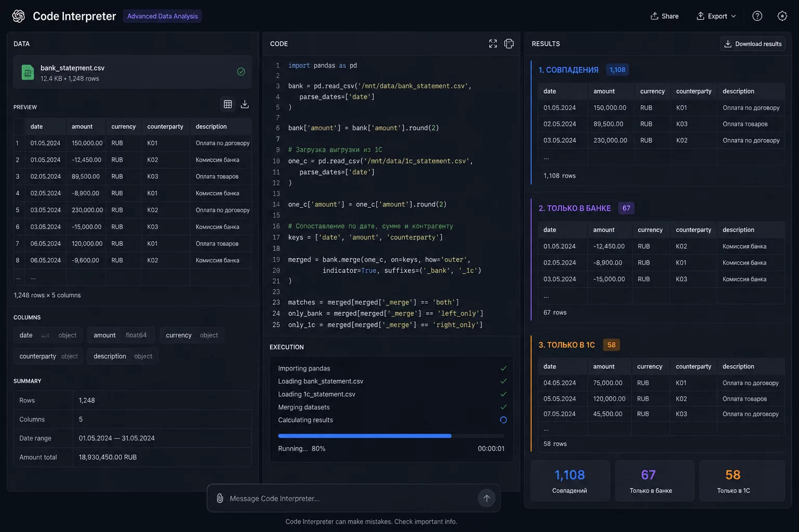The image size is (799, 532).
Task: Click the 1,108 badge beside СОВПАДЕНИЯ
Action: pos(617,70)
